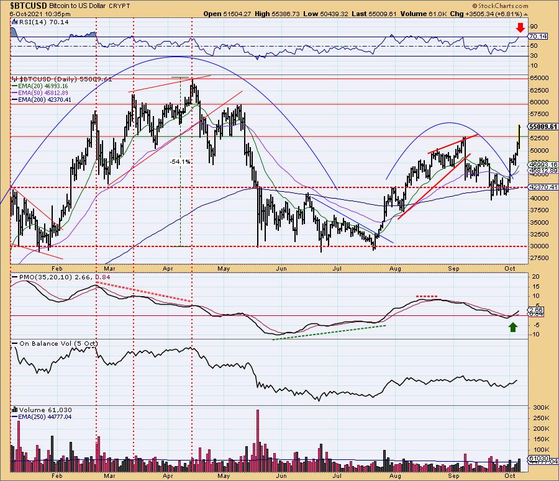
Task: Click the boxed 61030 volume value tag
Action: (x=539, y=458)
